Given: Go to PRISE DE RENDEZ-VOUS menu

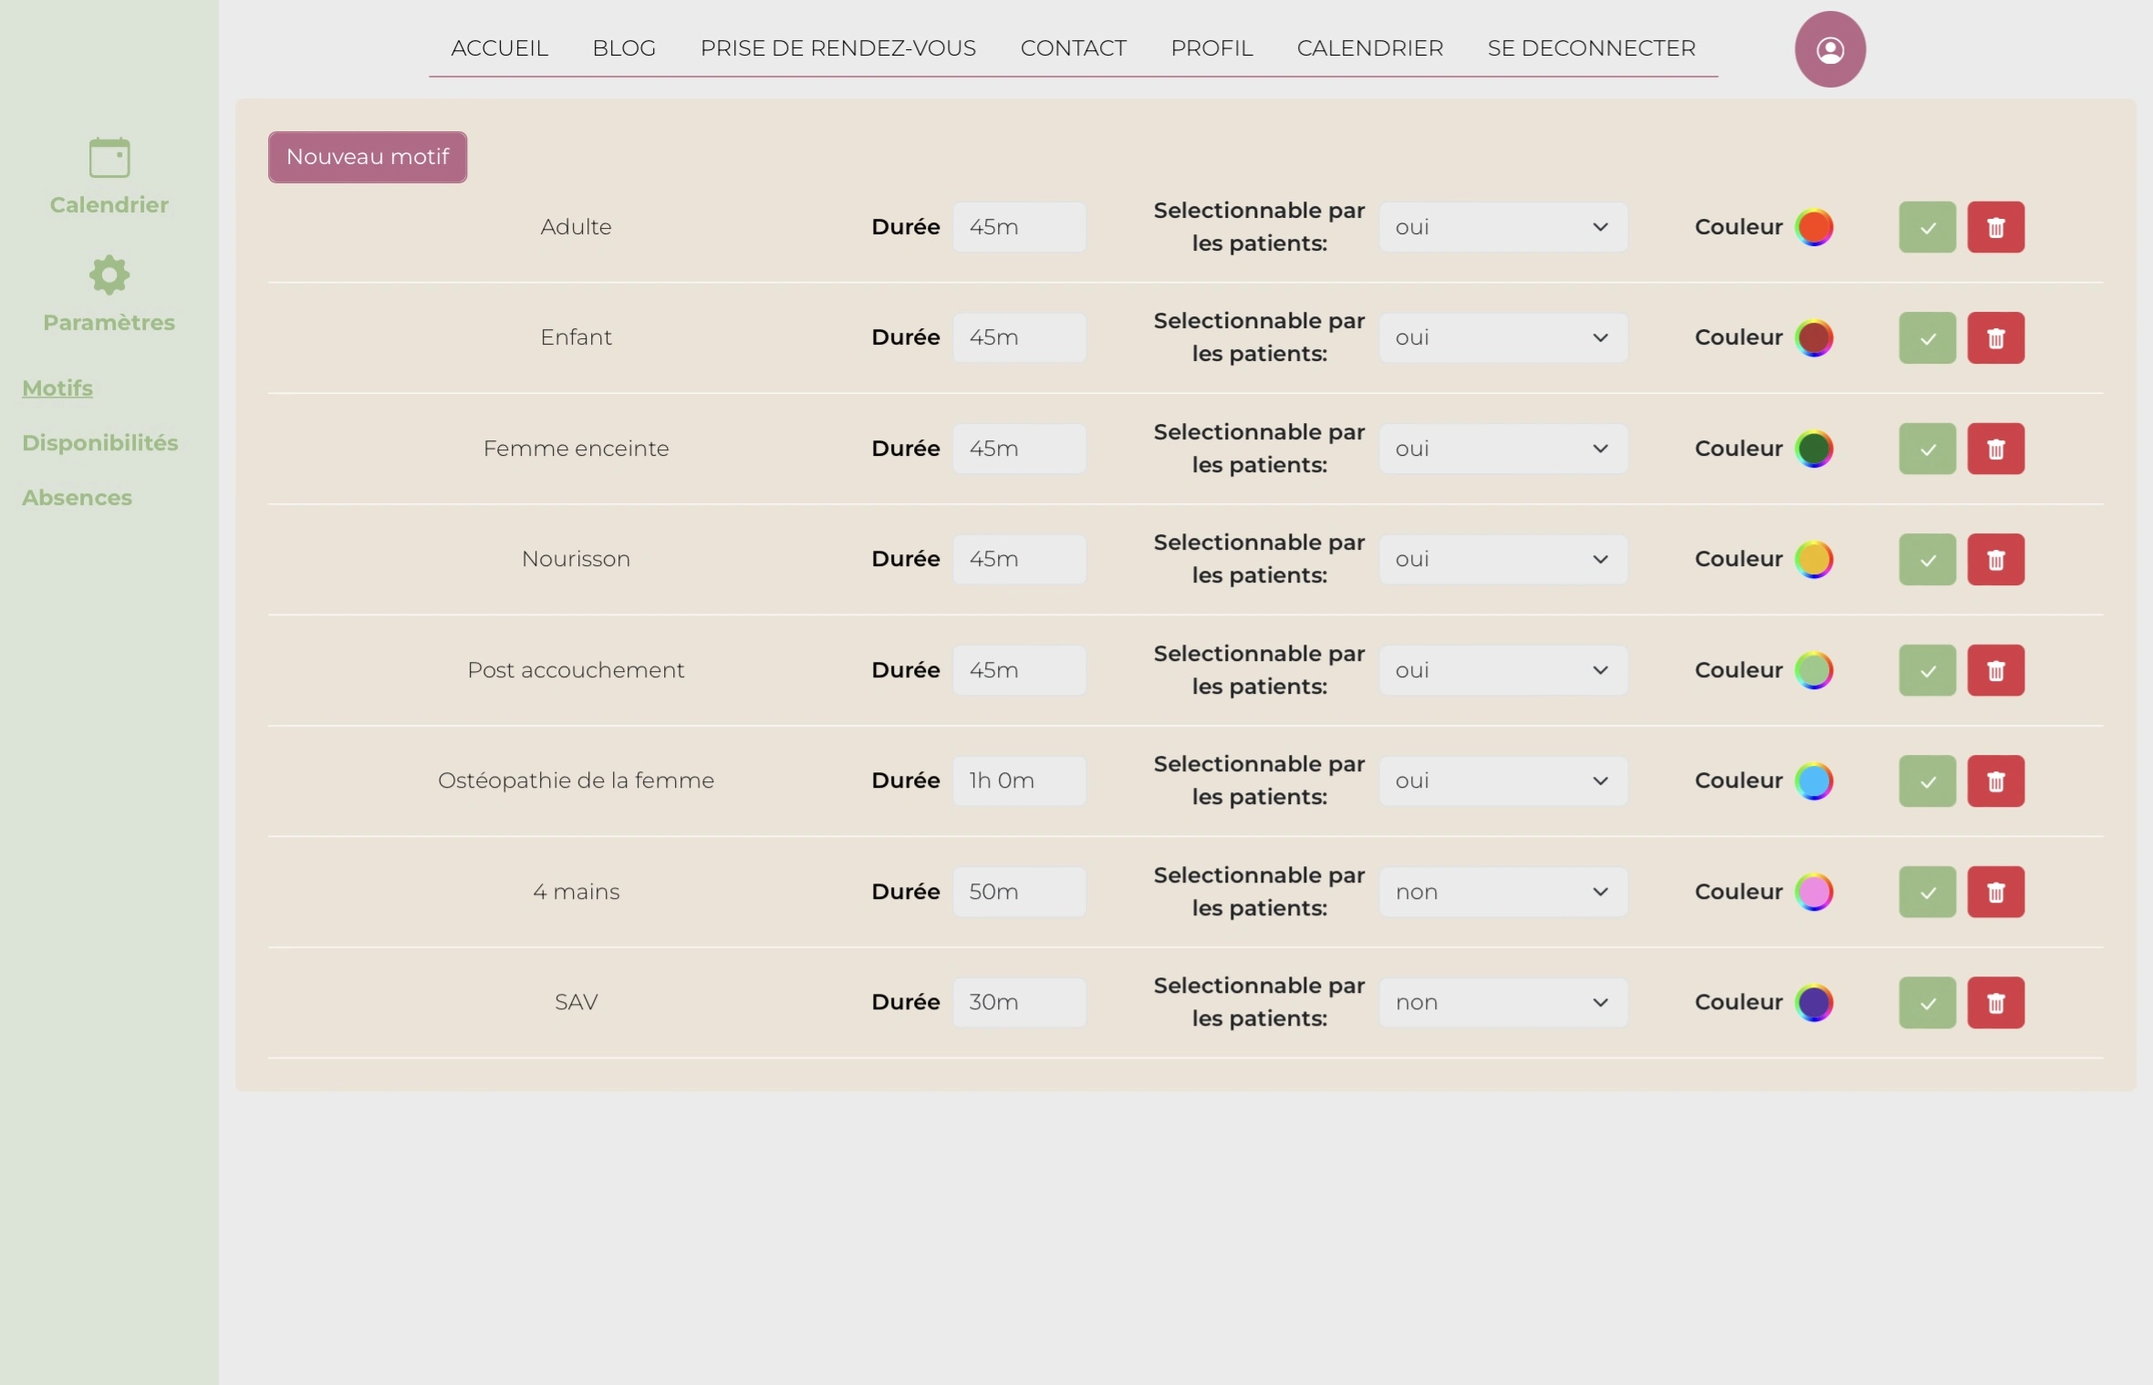Looking at the screenshot, I should click(837, 48).
